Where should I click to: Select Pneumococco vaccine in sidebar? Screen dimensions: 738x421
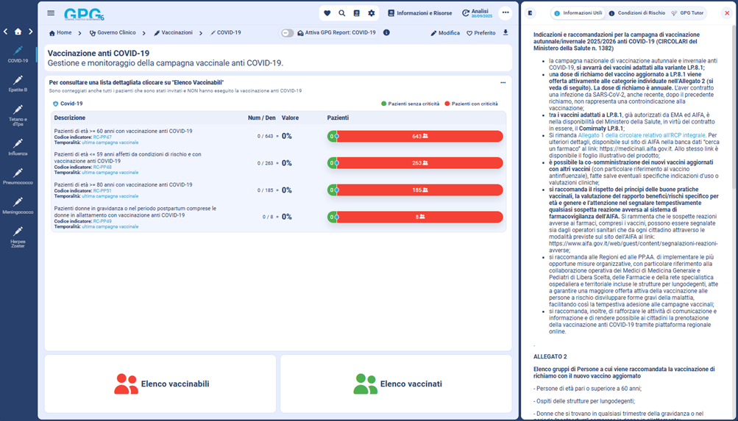18,176
